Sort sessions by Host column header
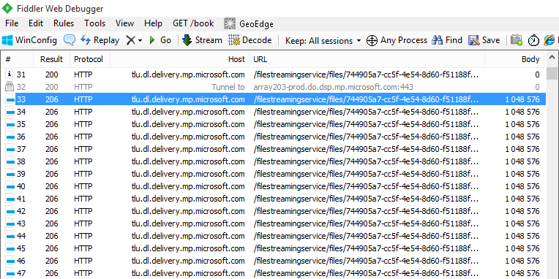 [x=180, y=59]
